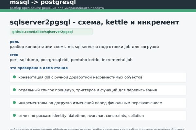The width and height of the screenshot is (196, 130).
Task: Select the card 'отдельный список процедур, триггеров и функций'
Action: (x=98, y=90)
